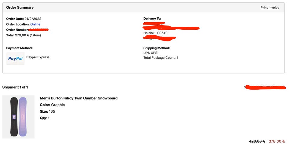Screen dimensions: 289x149
Task: Click the Print Invoice link
Action: point(270,8)
